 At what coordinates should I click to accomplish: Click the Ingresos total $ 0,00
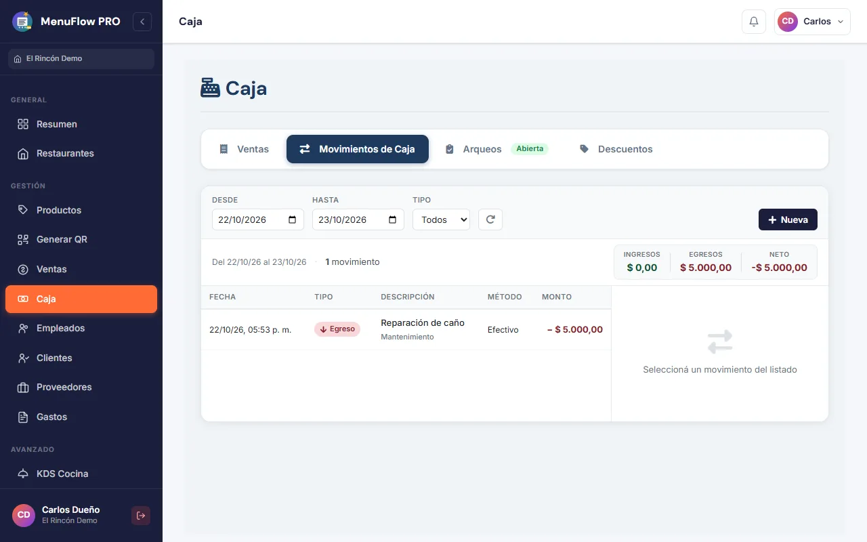[x=642, y=268]
